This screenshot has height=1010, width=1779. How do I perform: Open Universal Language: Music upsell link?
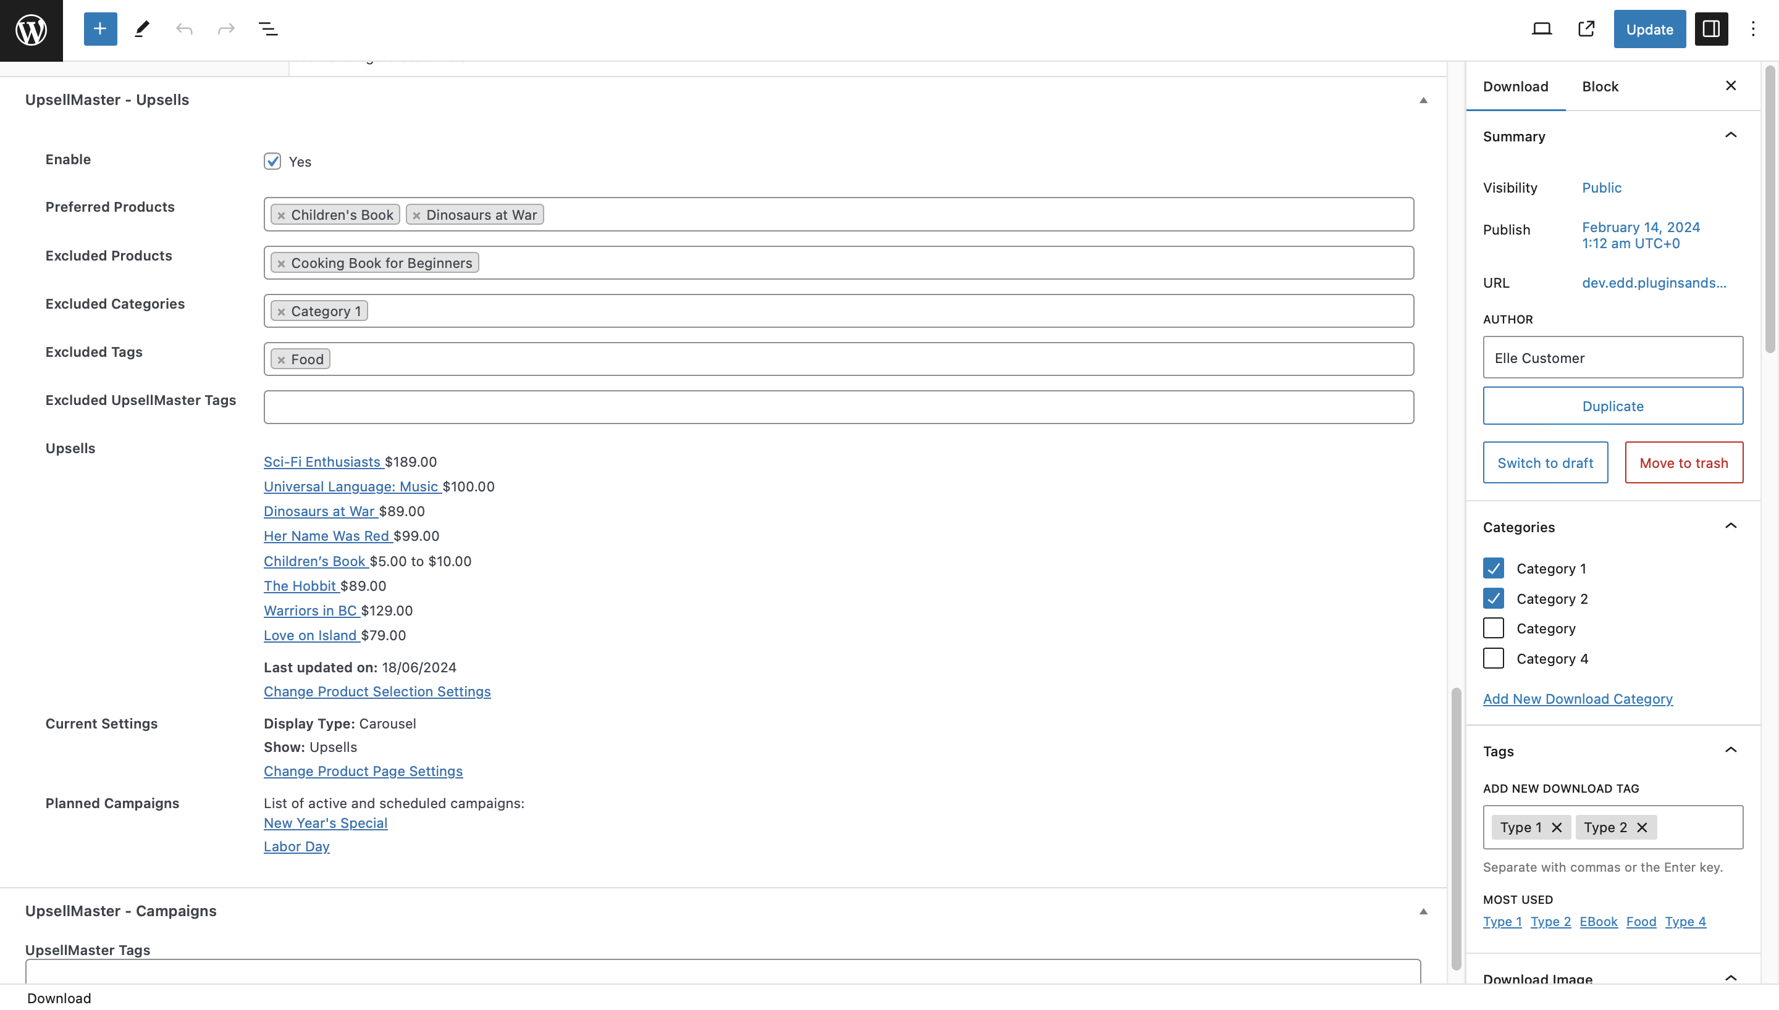pos(351,486)
